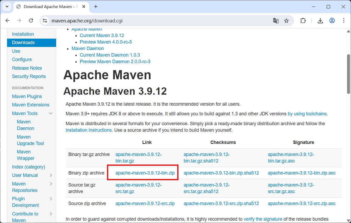Open the Chrome profile avatar icon
Screen dimensions: 351x223
332,21
